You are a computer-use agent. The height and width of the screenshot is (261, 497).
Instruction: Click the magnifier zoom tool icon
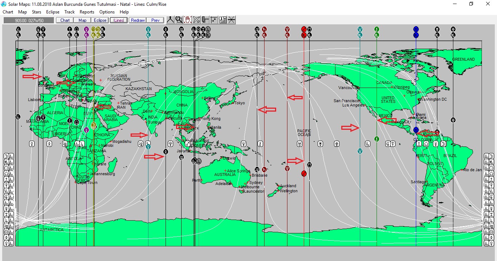179,20
